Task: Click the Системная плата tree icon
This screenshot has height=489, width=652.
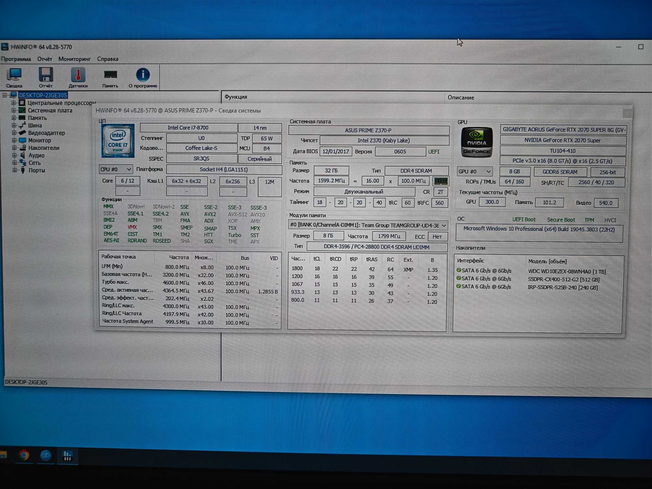Action: tap(22, 110)
